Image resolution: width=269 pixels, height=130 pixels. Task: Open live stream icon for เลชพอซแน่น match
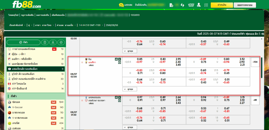click(120, 97)
